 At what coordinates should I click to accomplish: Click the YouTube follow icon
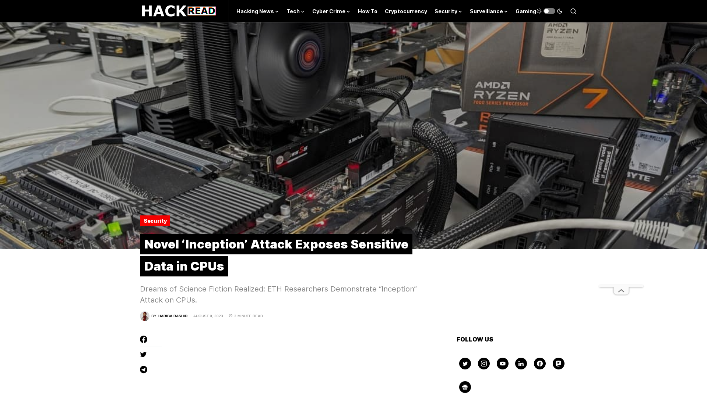point(503,363)
